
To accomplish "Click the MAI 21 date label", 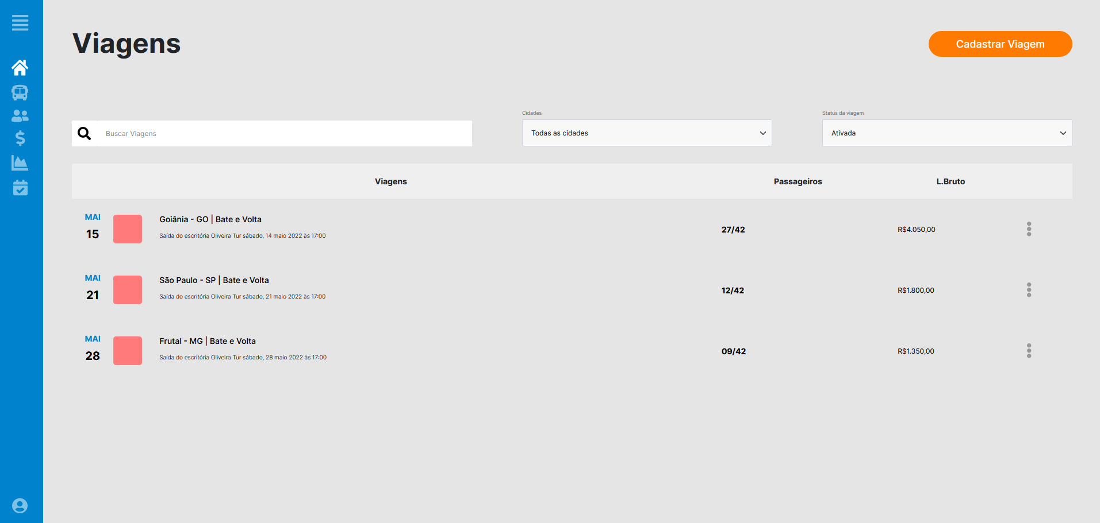I will pos(93,288).
